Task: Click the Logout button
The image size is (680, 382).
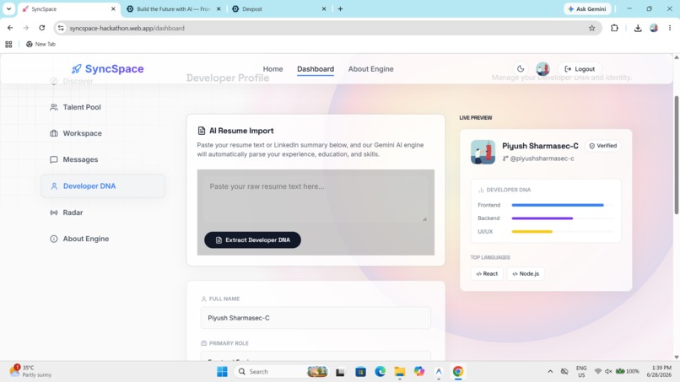Action: tap(580, 69)
